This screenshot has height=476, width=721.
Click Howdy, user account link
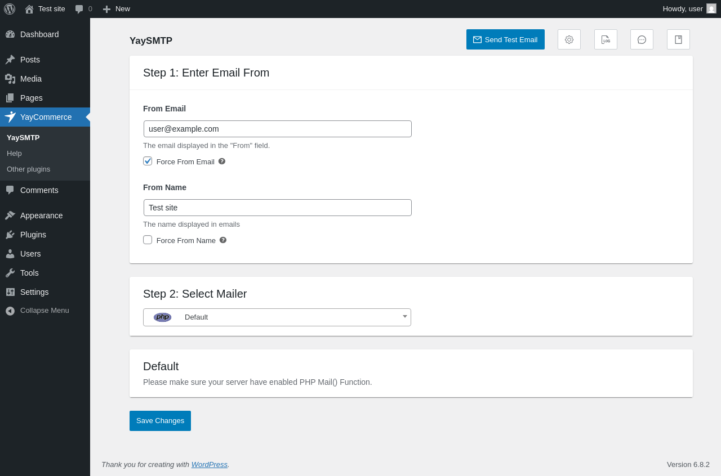click(689, 9)
